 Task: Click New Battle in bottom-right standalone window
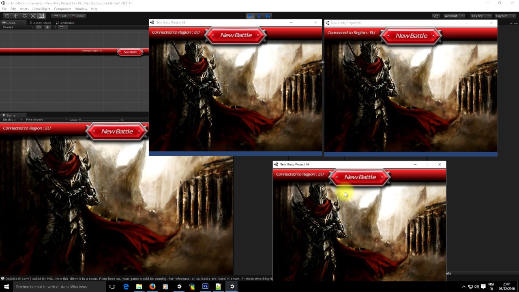pos(360,177)
